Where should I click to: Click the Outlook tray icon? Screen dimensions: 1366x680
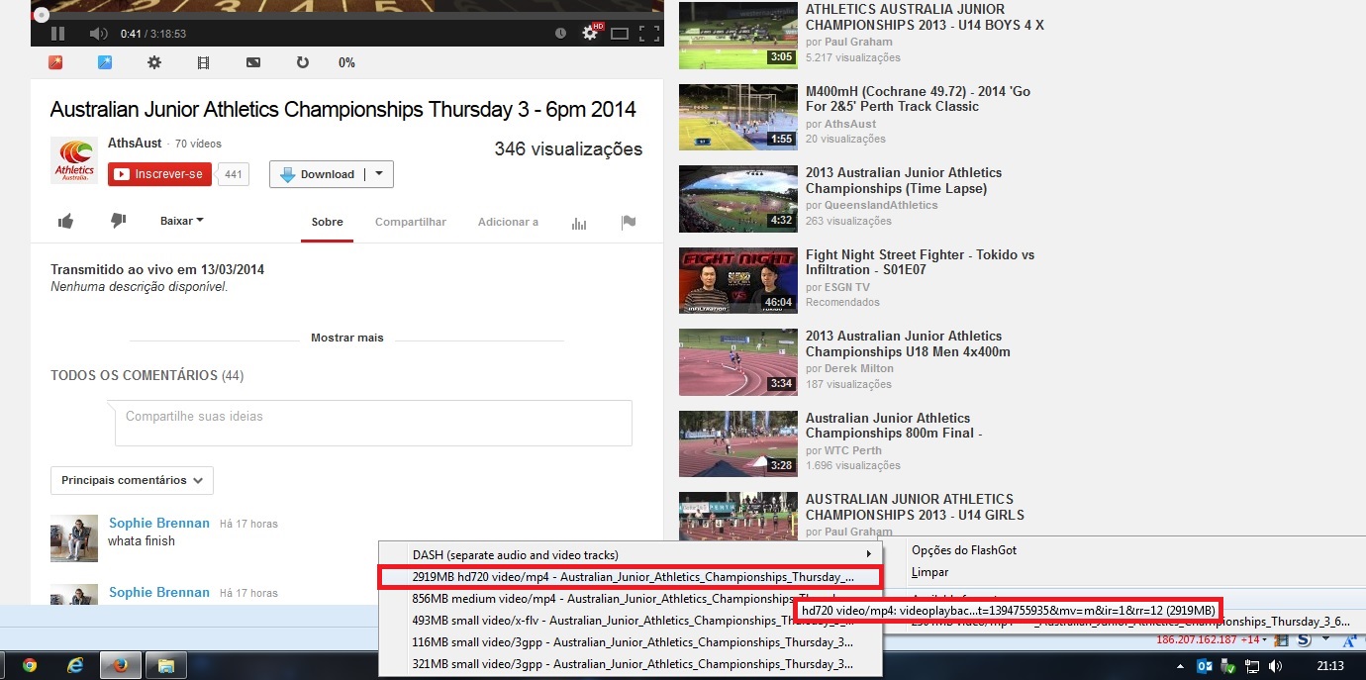[x=1206, y=666]
